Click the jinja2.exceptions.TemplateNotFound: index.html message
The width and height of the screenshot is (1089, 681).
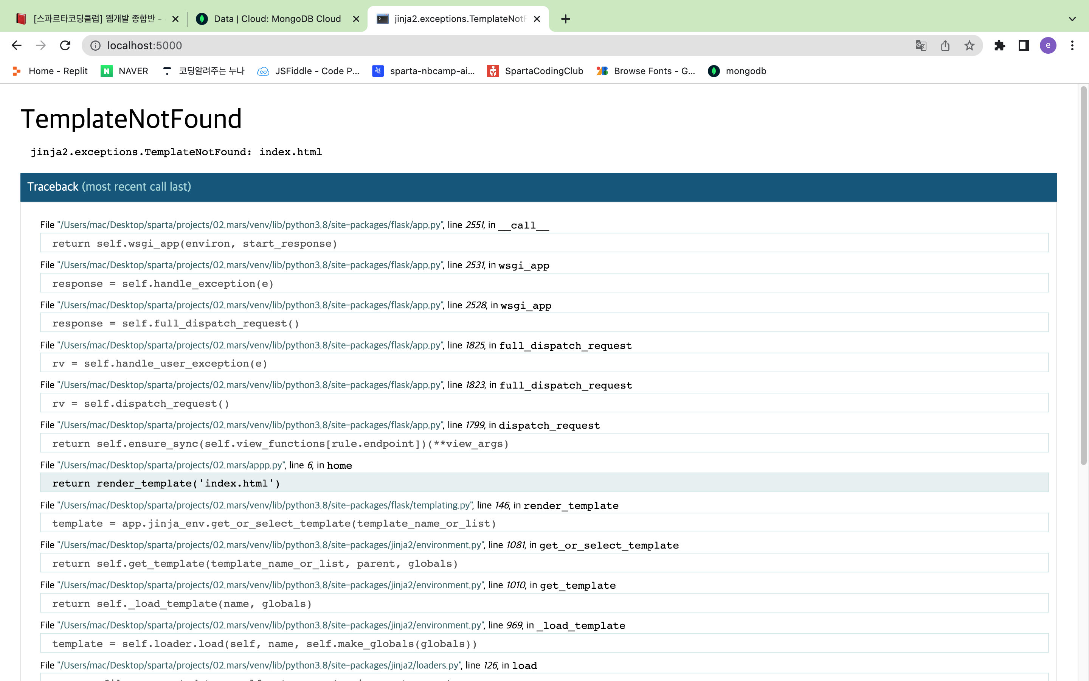(x=176, y=152)
